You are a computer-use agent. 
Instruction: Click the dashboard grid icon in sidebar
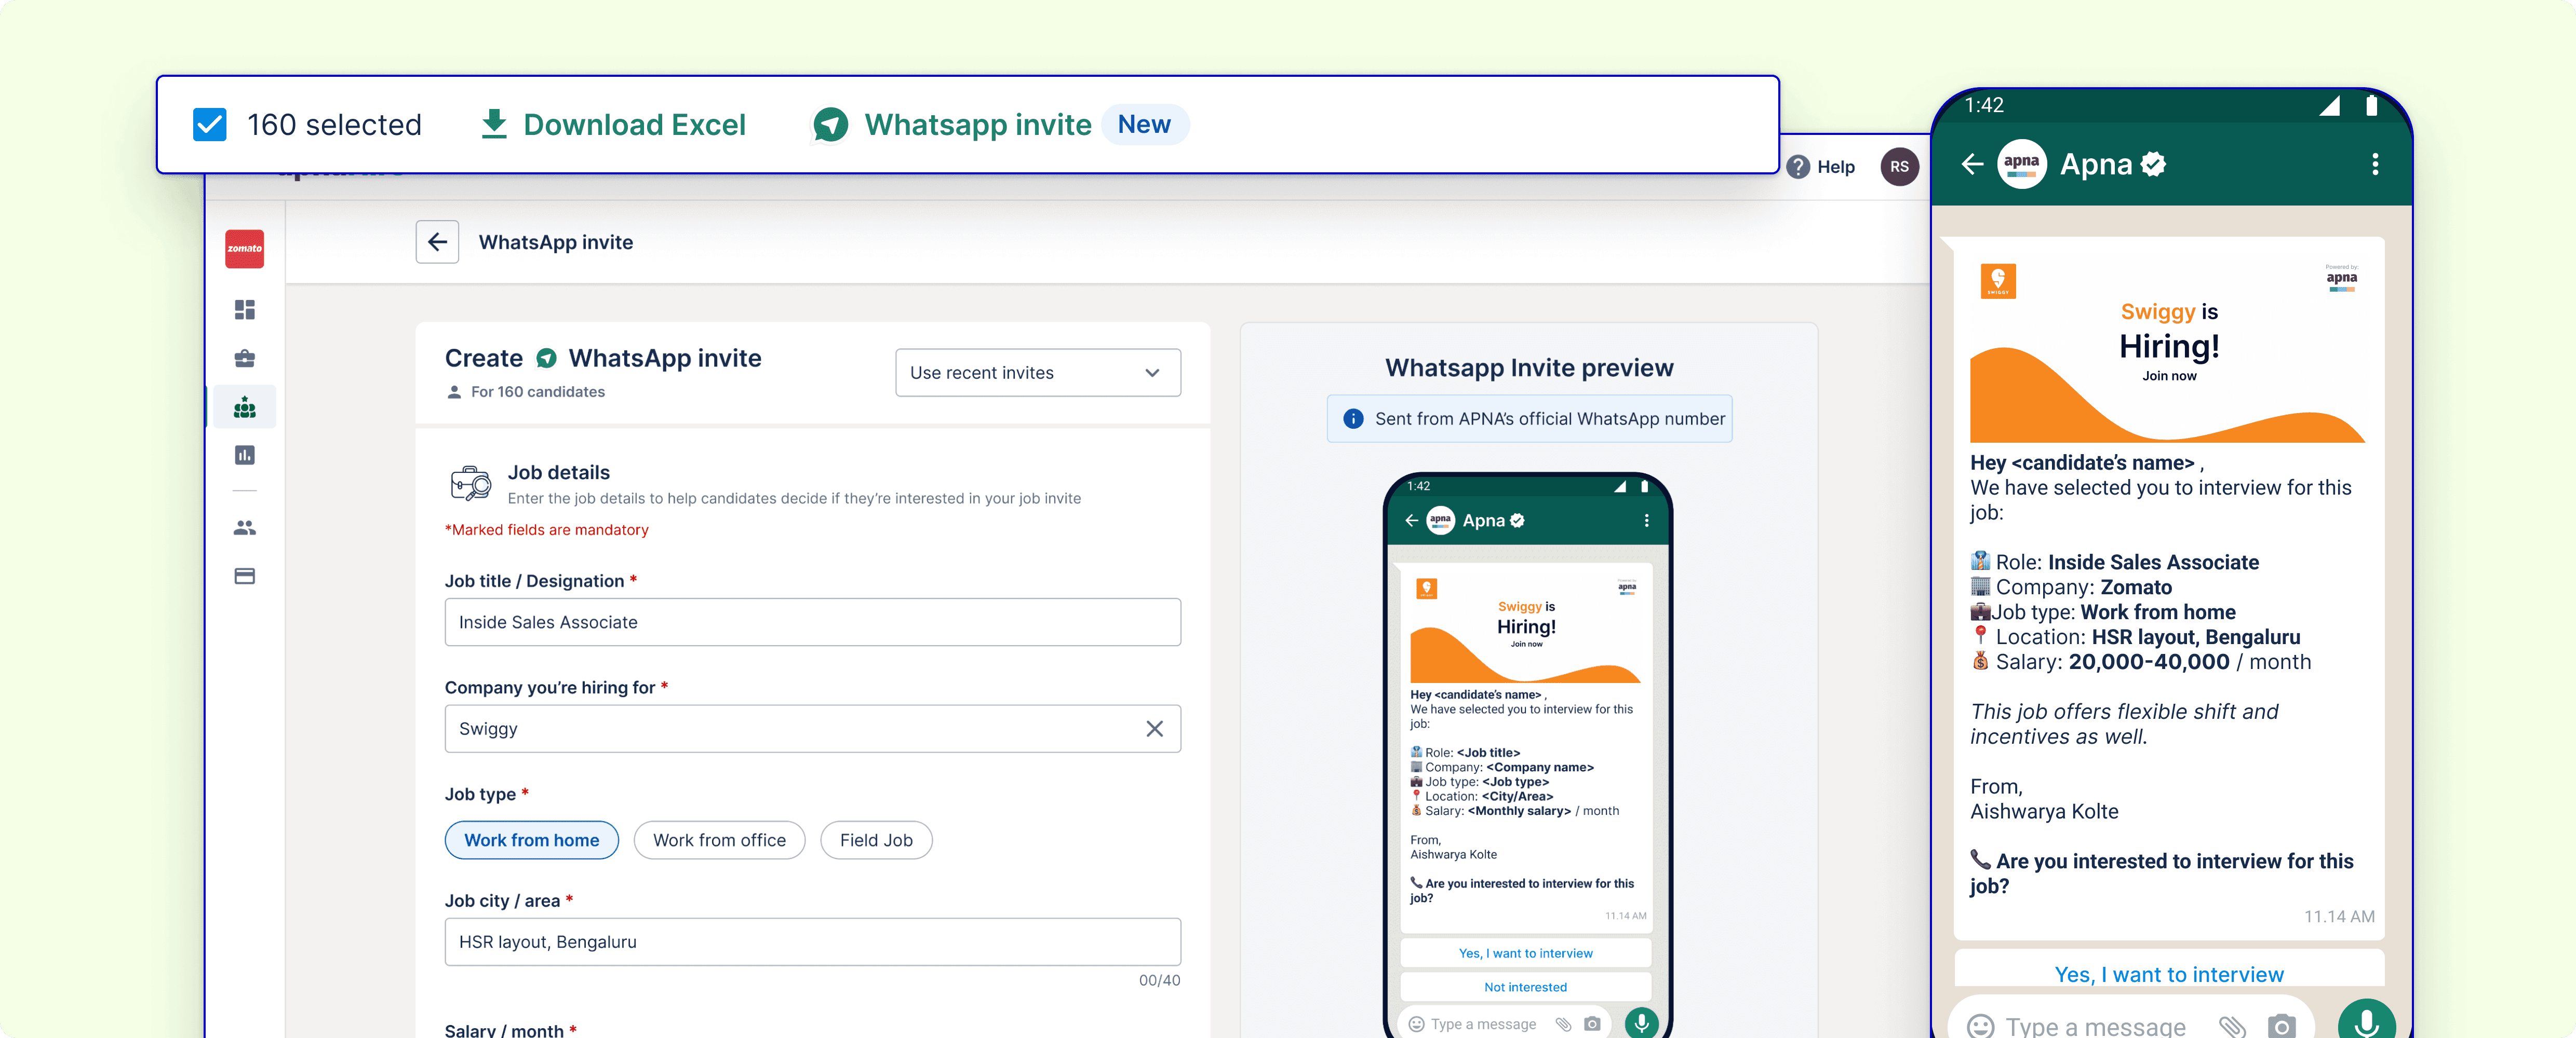244,310
